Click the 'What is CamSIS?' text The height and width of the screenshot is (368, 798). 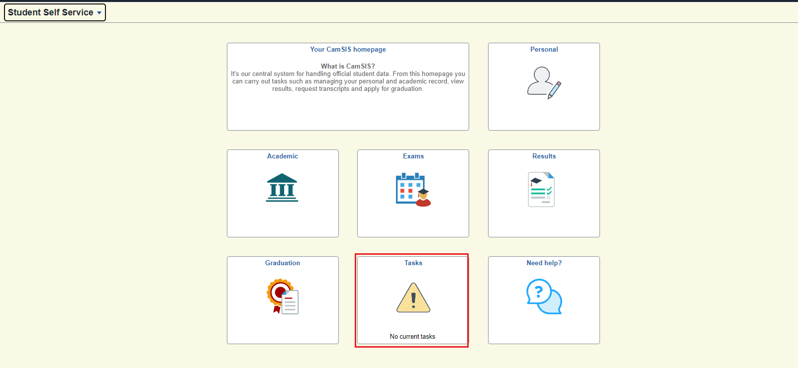point(348,66)
